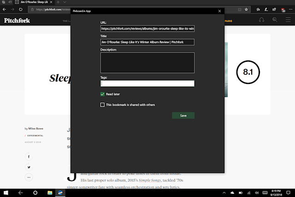Open more share options ellipsis
The height and width of the screenshot is (197, 295).
[x=29, y=177]
